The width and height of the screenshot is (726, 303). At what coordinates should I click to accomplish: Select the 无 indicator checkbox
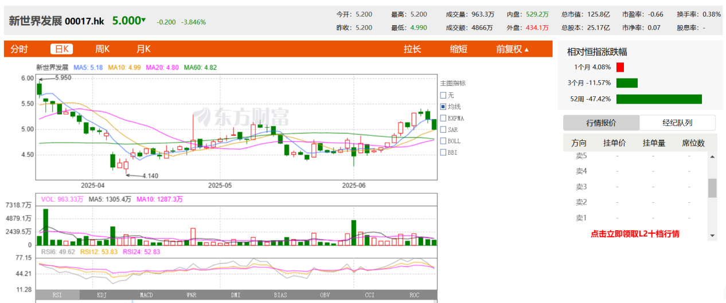click(x=443, y=95)
